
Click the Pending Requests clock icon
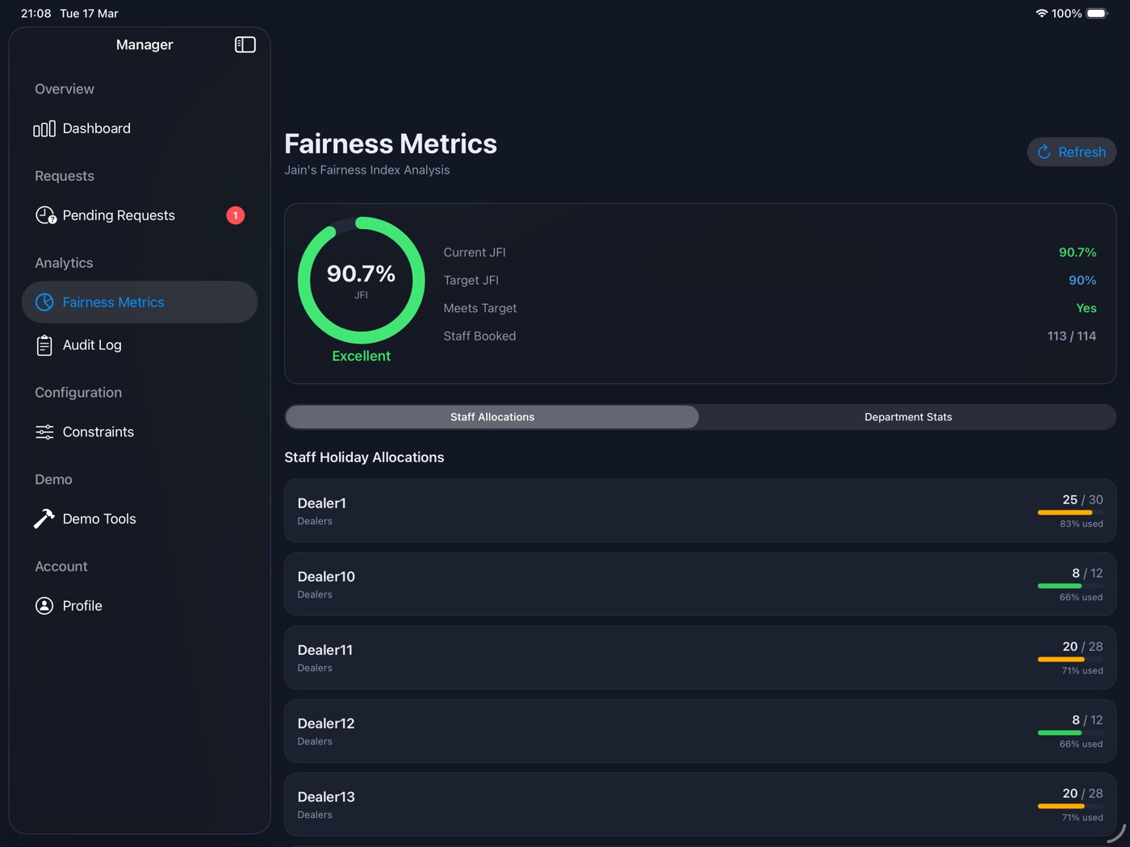pyautogui.click(x=45, y=215)
